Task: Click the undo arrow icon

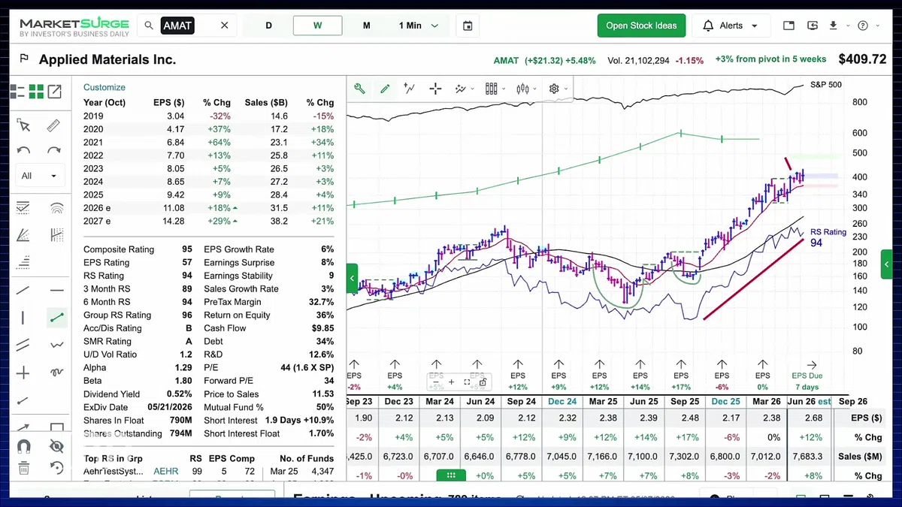Action: coord(23,151)
